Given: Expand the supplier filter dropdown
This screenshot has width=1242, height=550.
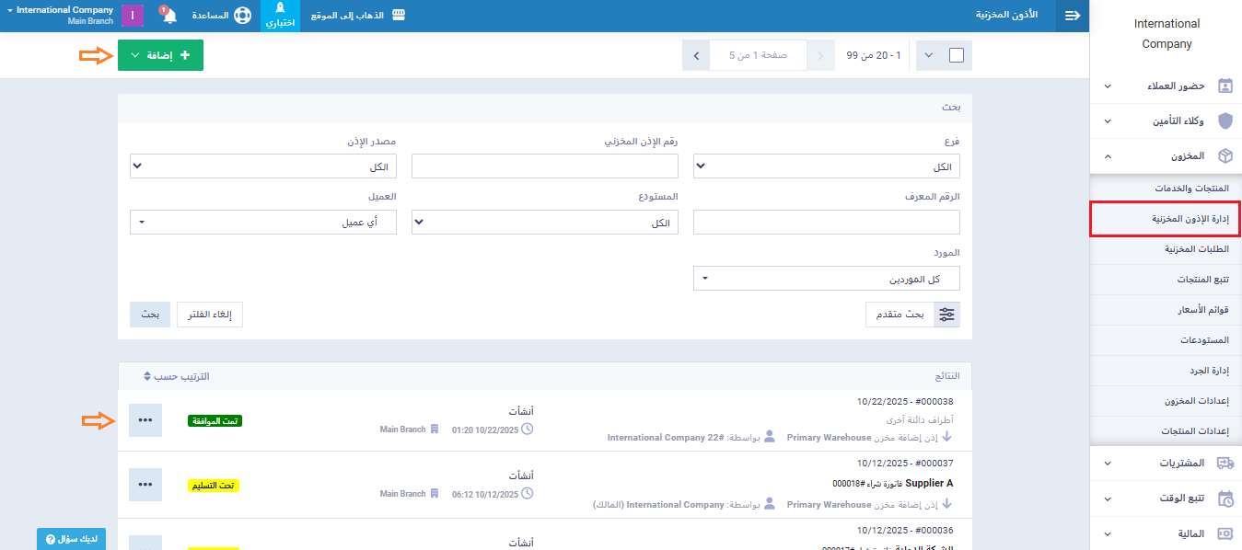Looking at the screenshot, I should coord(826,279).
